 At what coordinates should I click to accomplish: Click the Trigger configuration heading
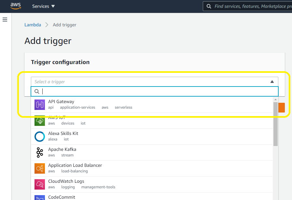tap(60, 62)
